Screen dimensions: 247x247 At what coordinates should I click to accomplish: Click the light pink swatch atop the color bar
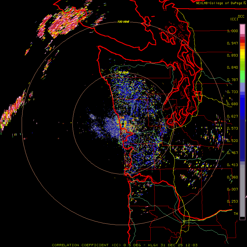click(x=242, y=29)
